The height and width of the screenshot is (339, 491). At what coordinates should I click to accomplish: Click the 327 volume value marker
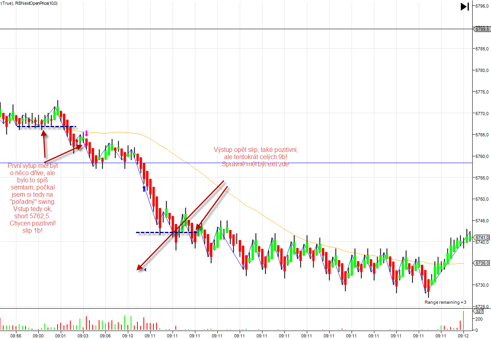(x=479, y=311)
